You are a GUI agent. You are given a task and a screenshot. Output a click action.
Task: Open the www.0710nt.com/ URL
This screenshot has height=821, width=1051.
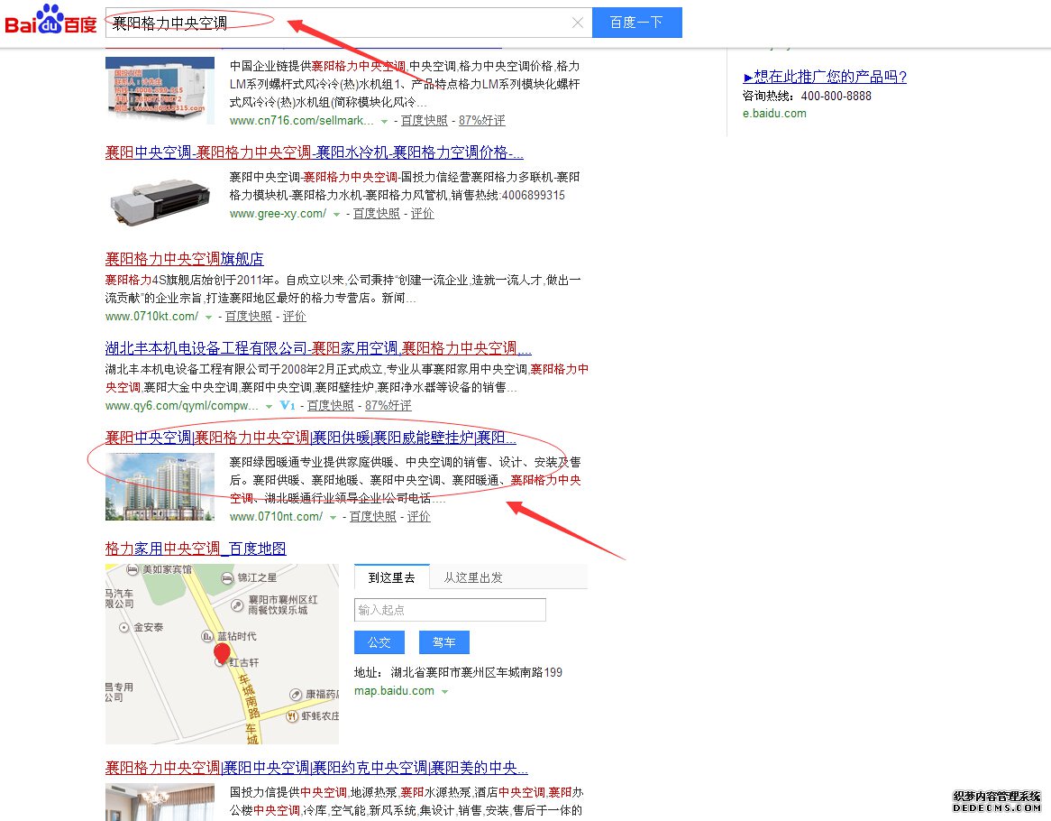coord(276,516)
